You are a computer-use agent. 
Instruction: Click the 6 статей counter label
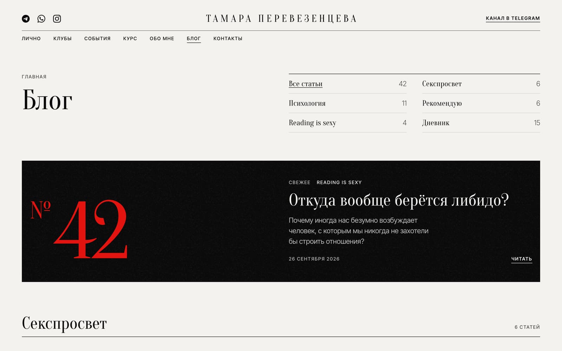pos(527,327)
